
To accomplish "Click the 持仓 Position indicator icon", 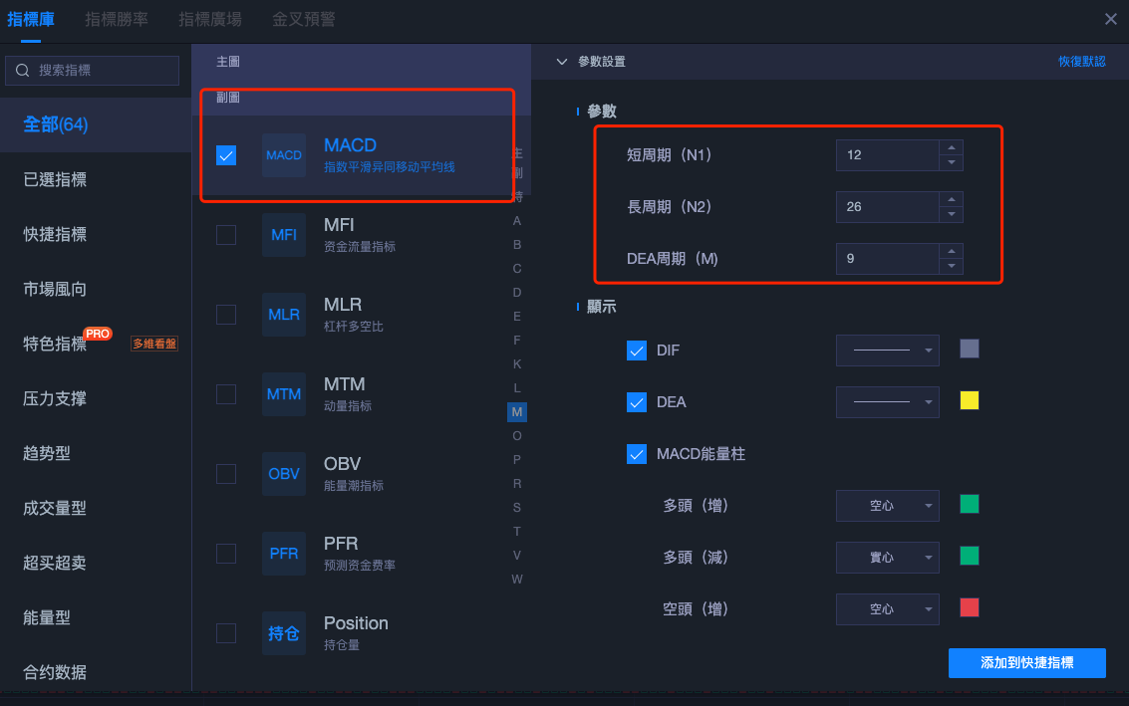I will (284, 633).
